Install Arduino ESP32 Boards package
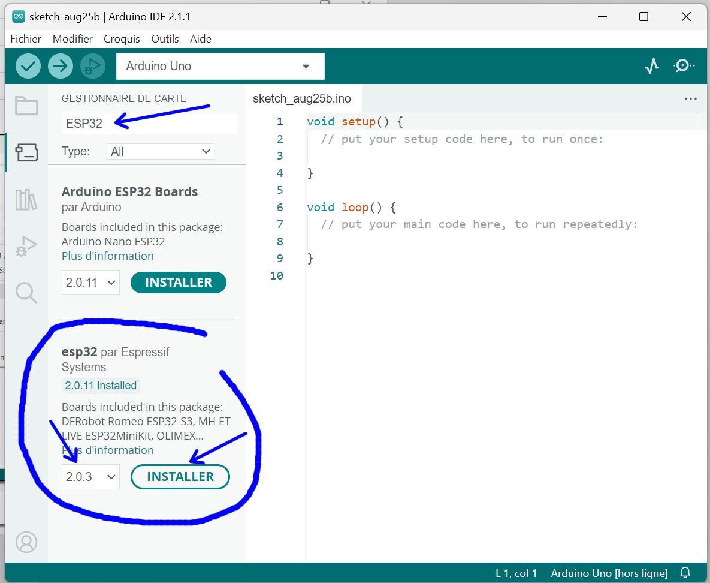This screenshot has width=710, height=583. [x=179, y=283]
